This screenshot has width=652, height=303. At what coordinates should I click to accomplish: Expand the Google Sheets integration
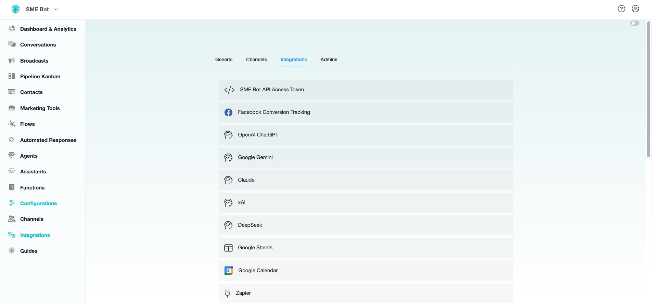tap(366, 248)
